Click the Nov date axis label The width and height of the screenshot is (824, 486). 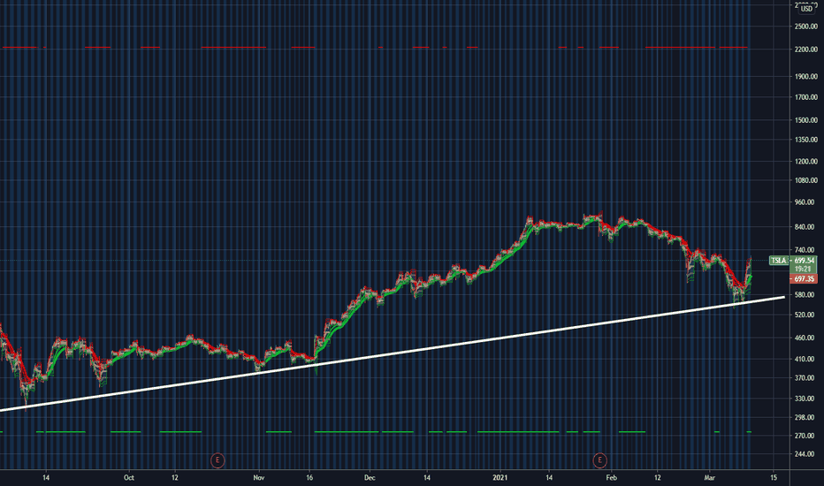coord(258,477)
